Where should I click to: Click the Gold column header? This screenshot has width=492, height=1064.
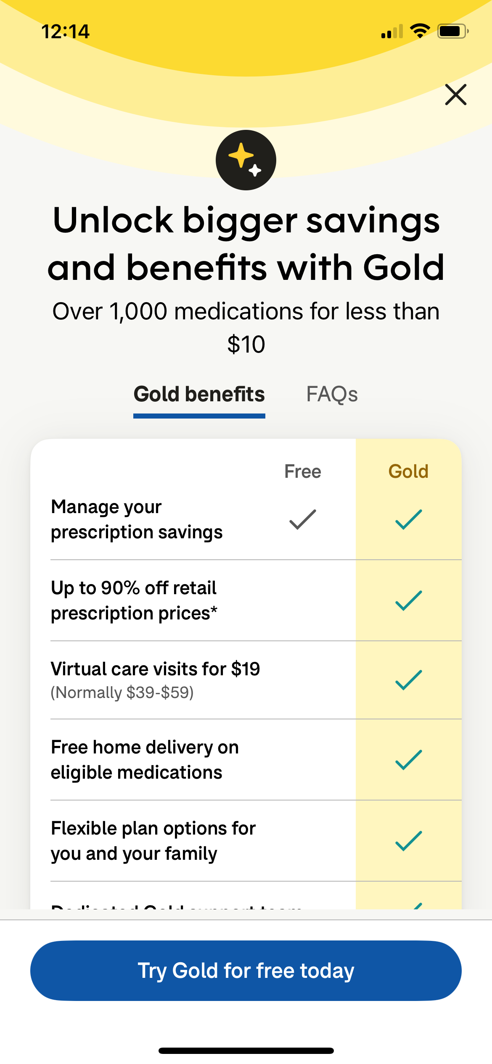[x=408, y=471]
